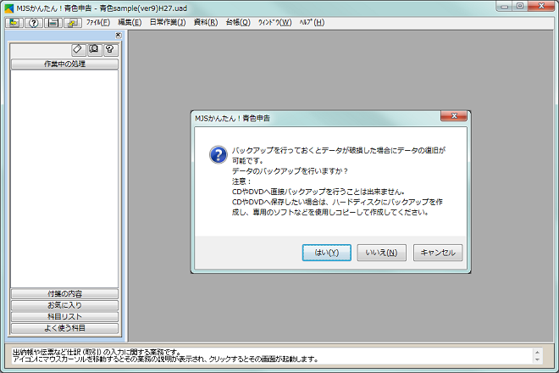Click the magnifier search icon in the side panel
Screen dimensions: 559x373
(95, 49)
